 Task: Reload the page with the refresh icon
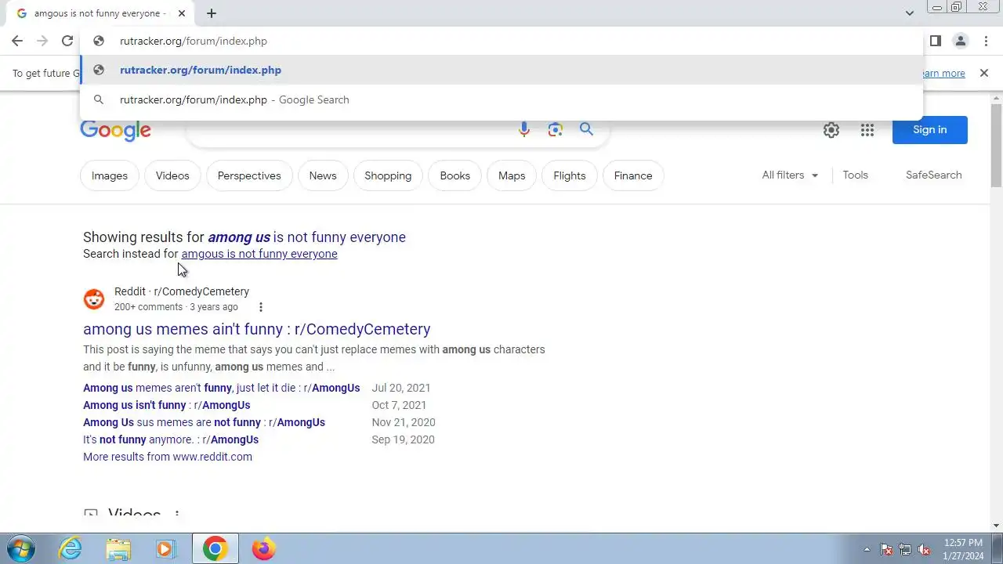pyautogui.click(x=67, y=41)
